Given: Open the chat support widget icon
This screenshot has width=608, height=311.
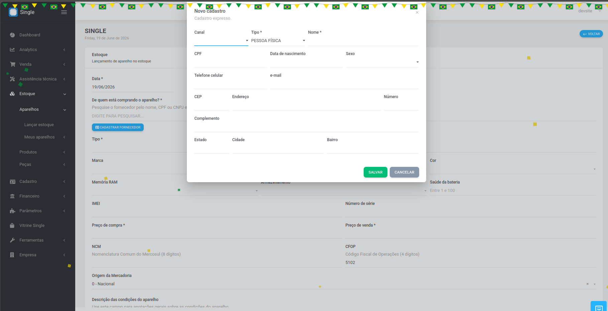Looking at the screenshot, I should click(x=599, y=307).
